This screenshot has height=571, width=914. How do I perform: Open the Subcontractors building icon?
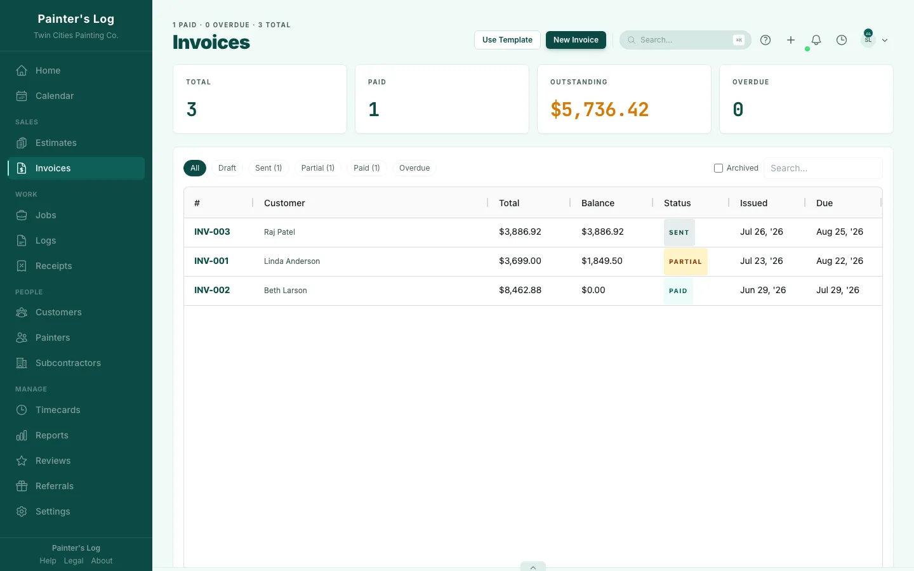(x=22, y=363)
